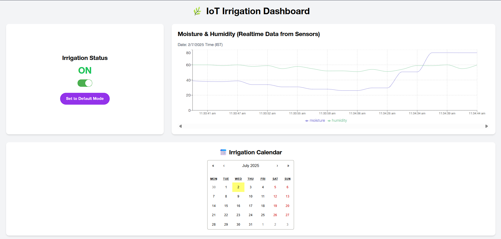Go to previous month in calendar

pos(224,166)
